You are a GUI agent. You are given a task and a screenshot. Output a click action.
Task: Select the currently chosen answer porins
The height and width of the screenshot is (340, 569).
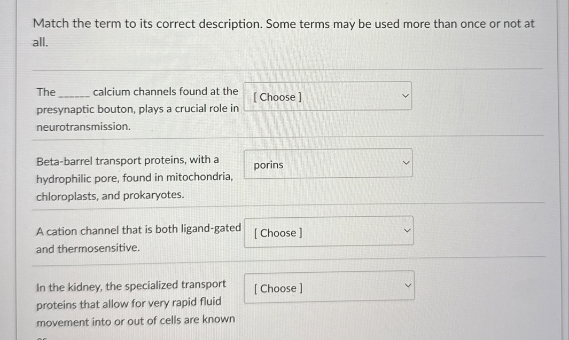(267, 165)
